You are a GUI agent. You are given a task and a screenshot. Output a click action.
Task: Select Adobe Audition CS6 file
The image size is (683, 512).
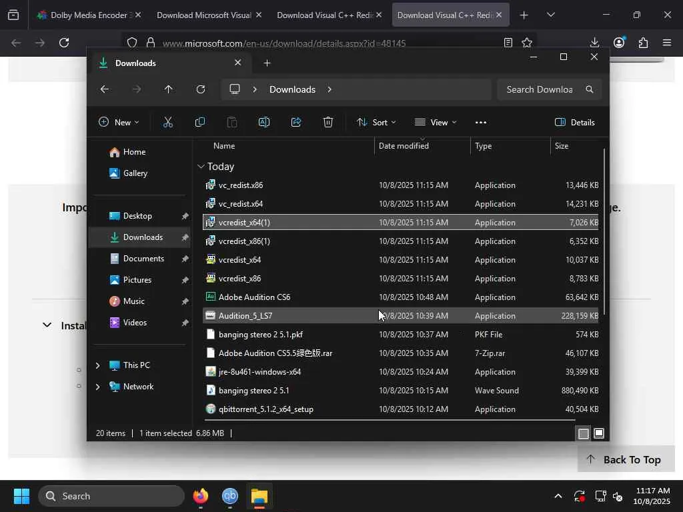400,297
